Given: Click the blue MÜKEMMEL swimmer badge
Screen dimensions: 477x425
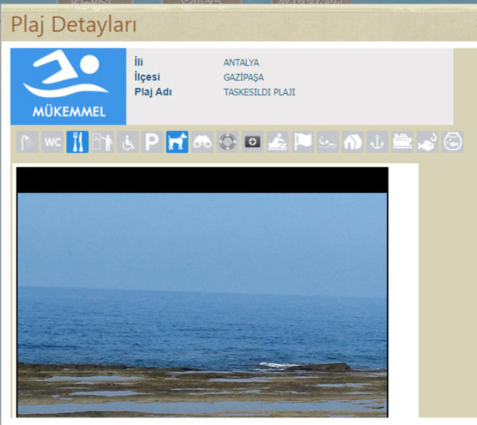Looking at the screenshot, I should point(69,86).
